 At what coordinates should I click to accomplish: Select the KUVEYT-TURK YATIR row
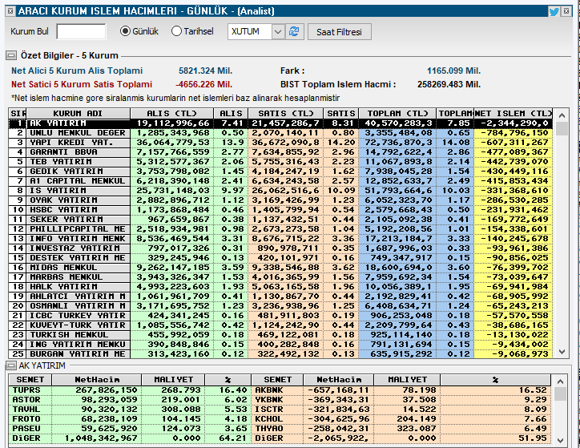click(280, 325)
